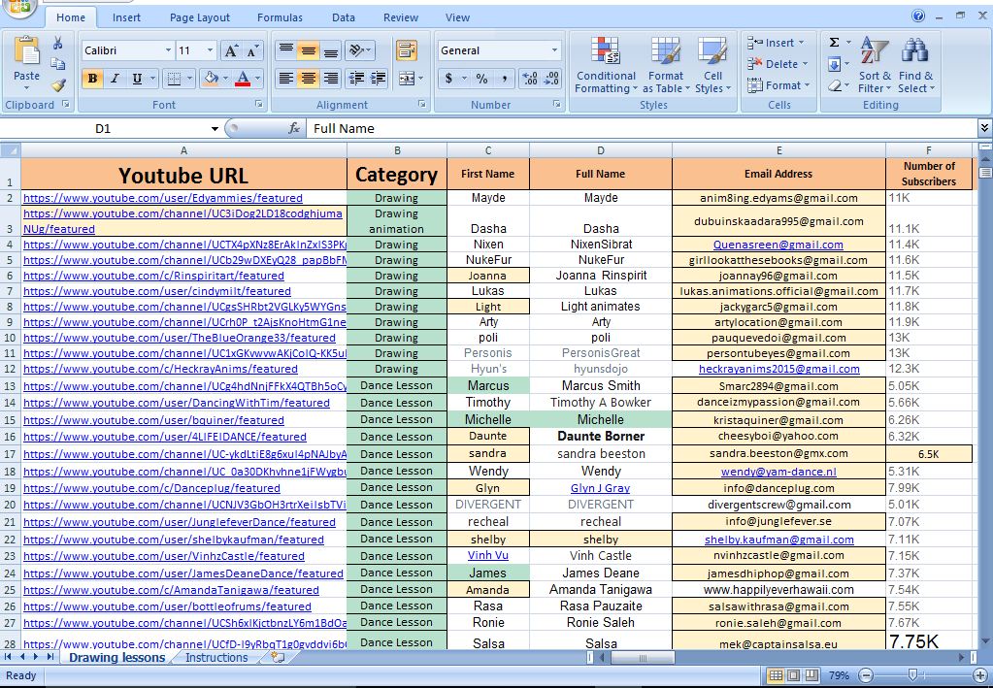Apply top vertical alignment

click(286, 50)
